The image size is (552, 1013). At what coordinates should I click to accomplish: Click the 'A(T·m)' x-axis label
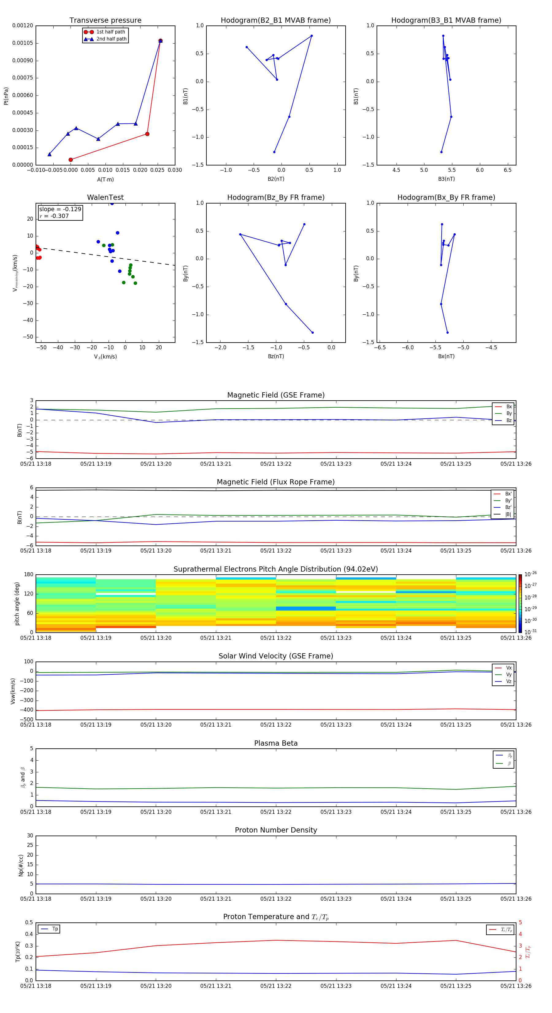click(105, 180)
